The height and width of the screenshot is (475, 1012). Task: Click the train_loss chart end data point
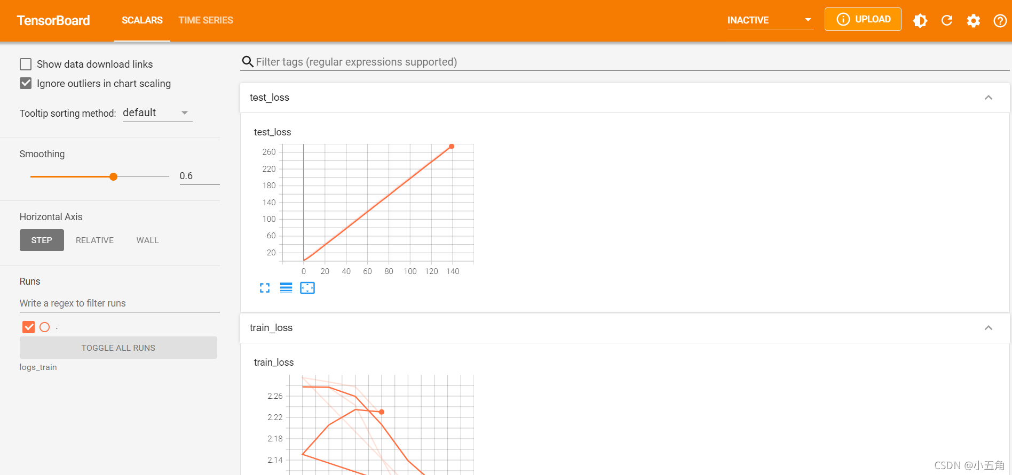point(382,412)
